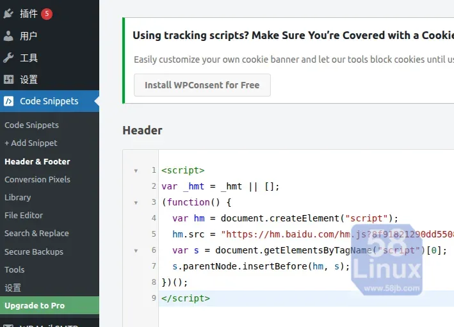Image resolution: width=454 pixels, height=327 pixels.
Task: Open the snippet Library page
Action: click(18, 197)
